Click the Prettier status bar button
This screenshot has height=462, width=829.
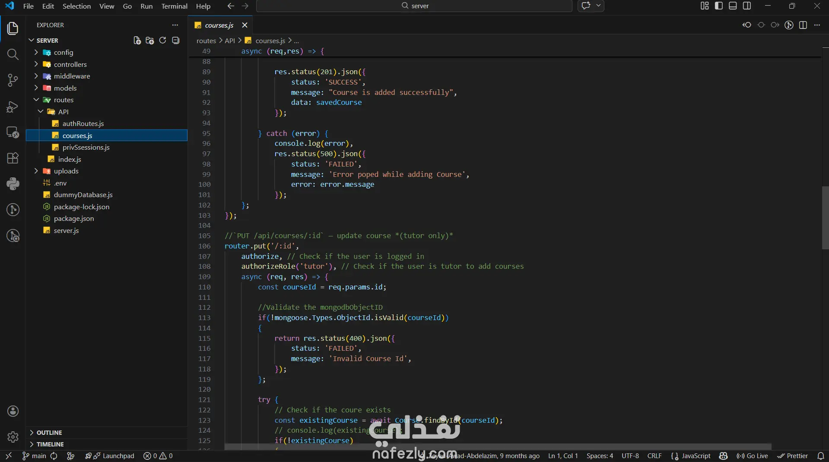tap(792, 456)
